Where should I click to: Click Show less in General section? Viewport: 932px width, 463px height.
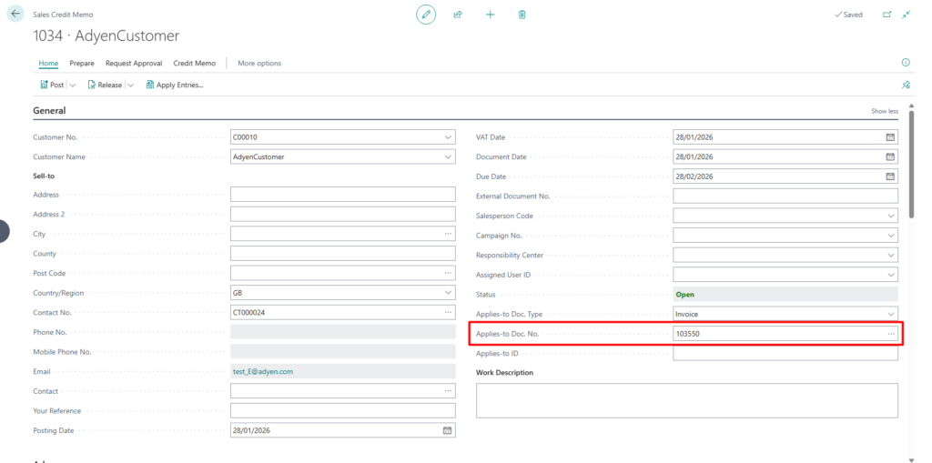pos(885,111)
